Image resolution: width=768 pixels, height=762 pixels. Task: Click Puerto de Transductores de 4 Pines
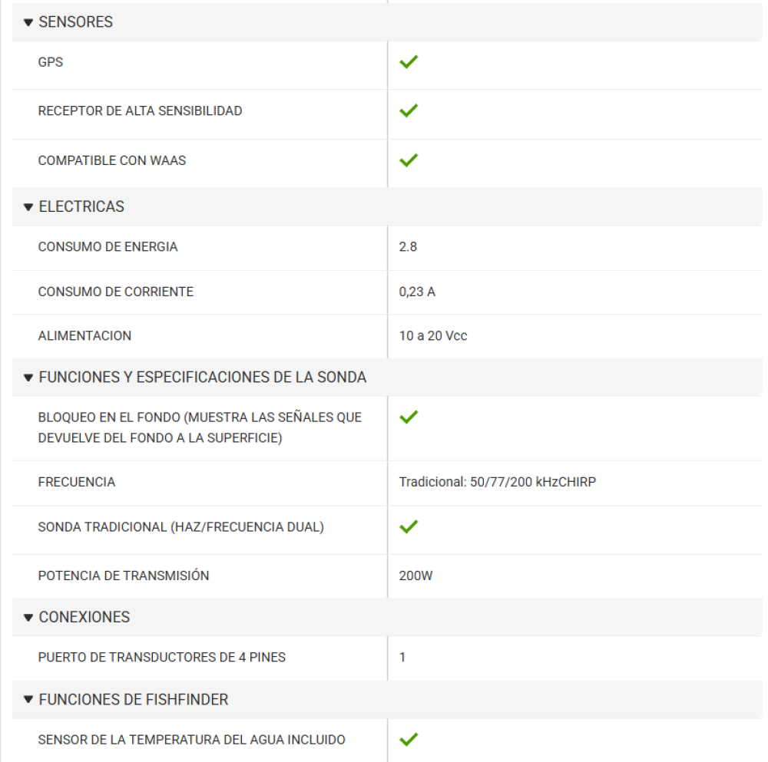162,657
